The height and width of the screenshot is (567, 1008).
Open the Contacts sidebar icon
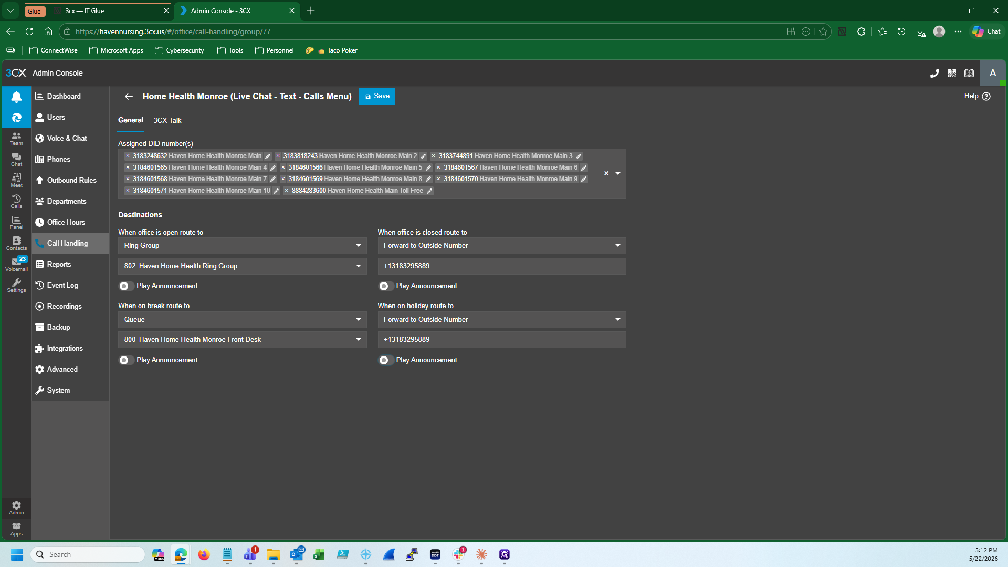tap(16, 244)
